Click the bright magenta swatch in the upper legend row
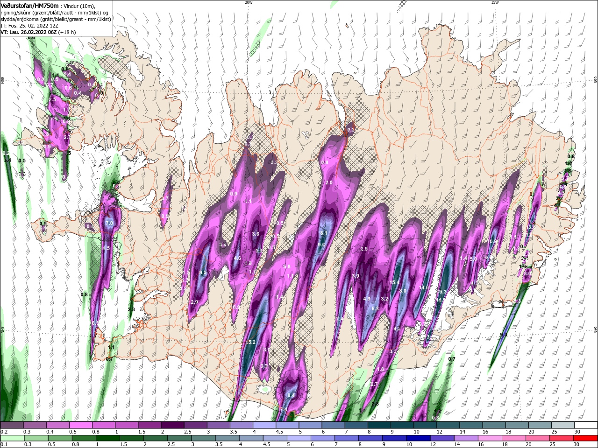This screenshot has height=448, width=598. (80, 425)
